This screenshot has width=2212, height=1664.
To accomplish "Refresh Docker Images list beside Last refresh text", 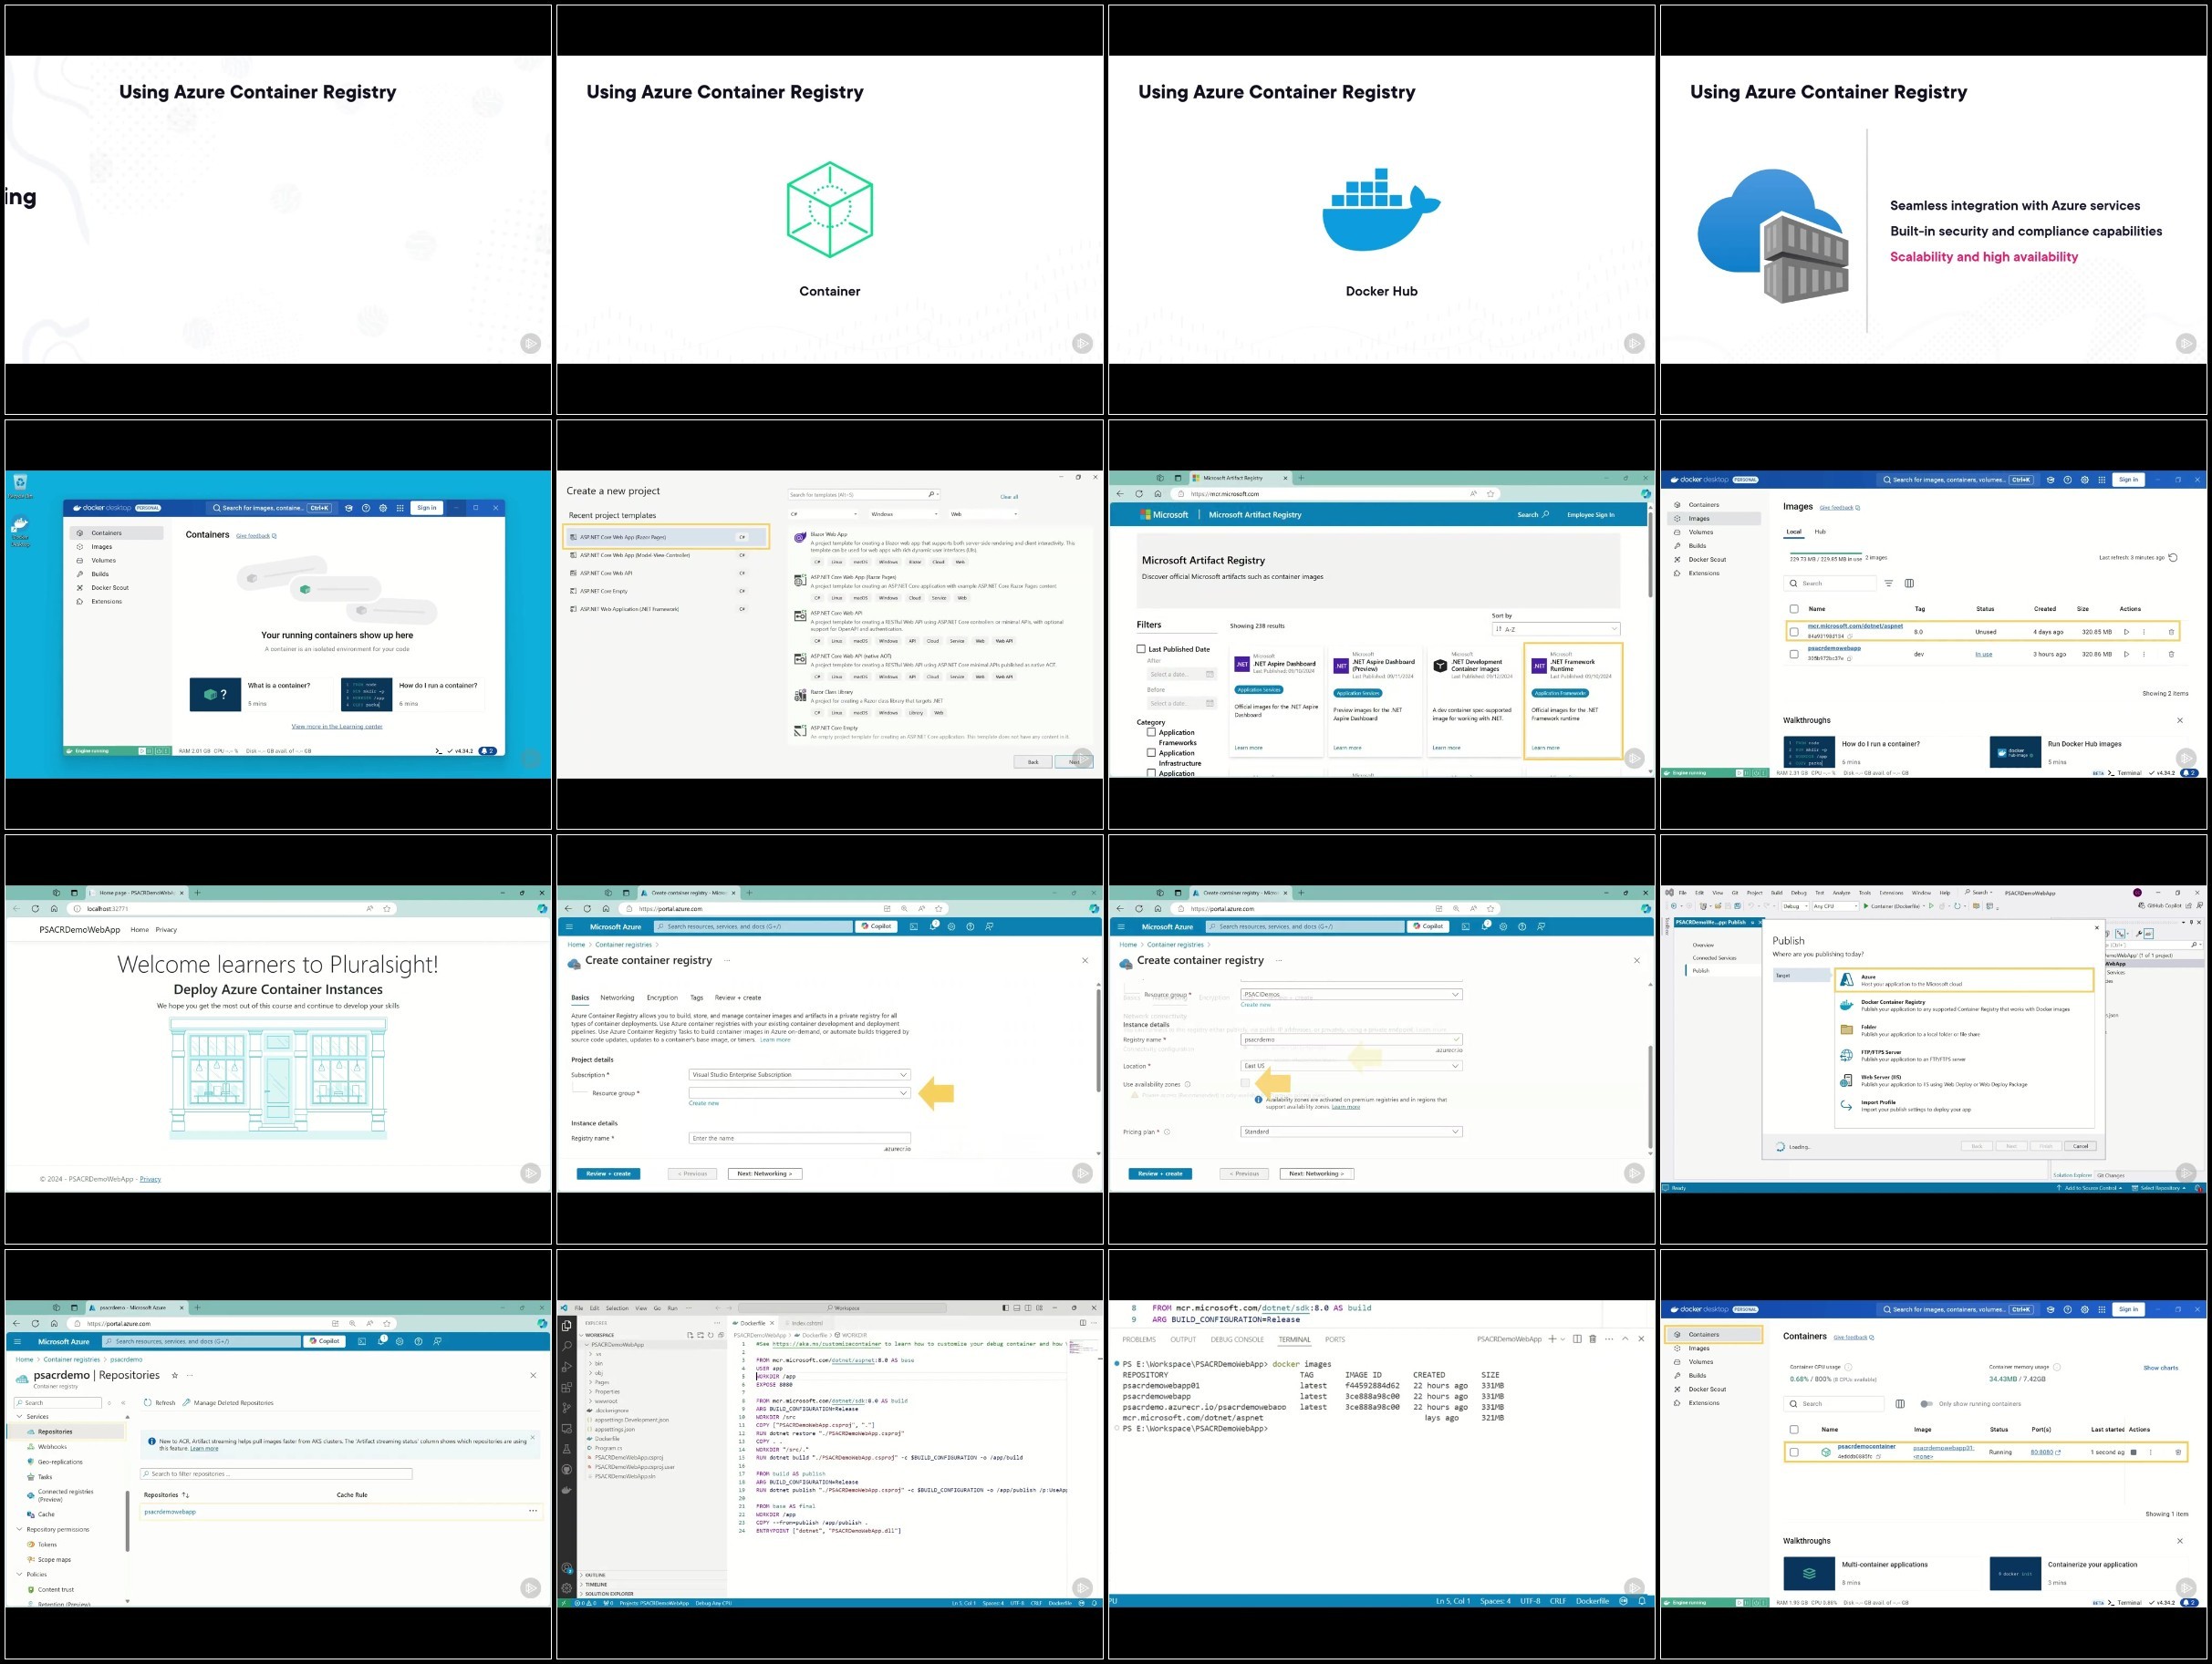I will [2173, 558].
